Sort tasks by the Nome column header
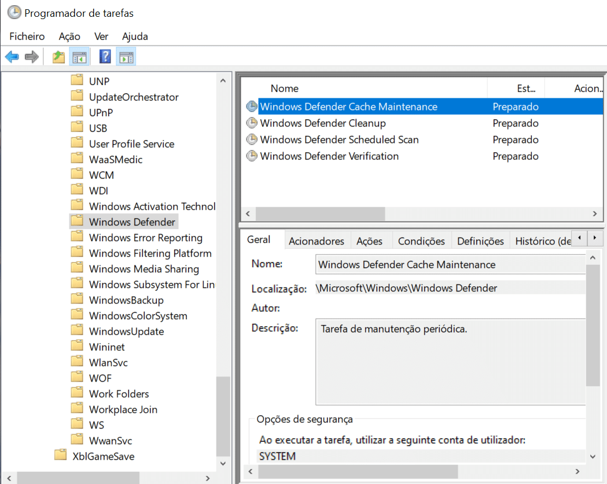 point(364,88)
